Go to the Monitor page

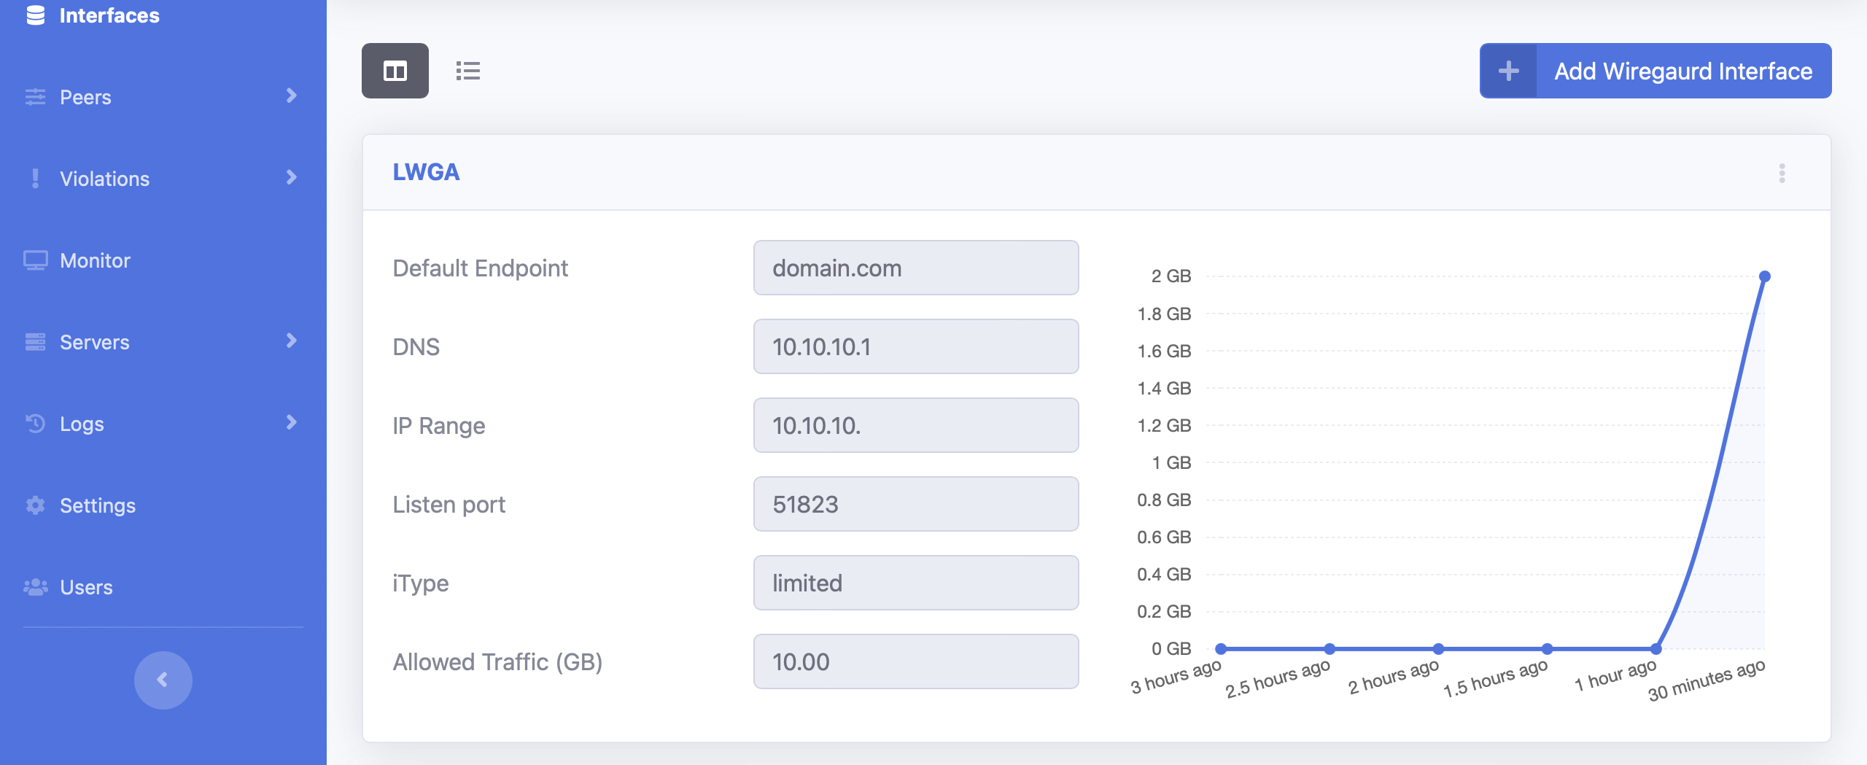click(x=95, y=260)
